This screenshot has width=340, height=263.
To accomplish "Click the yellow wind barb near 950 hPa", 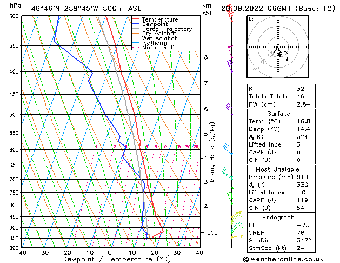I will pyautogui.click(x=237, y=236).
